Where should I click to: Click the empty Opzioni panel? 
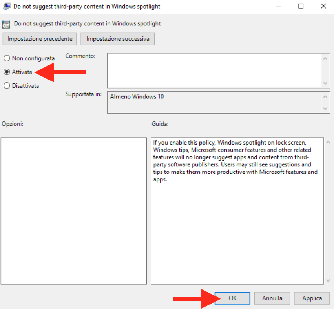tap(74, 211)
